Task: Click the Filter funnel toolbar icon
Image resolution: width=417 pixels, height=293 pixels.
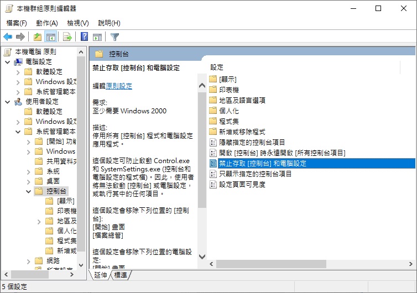Action: click(114, 37)
